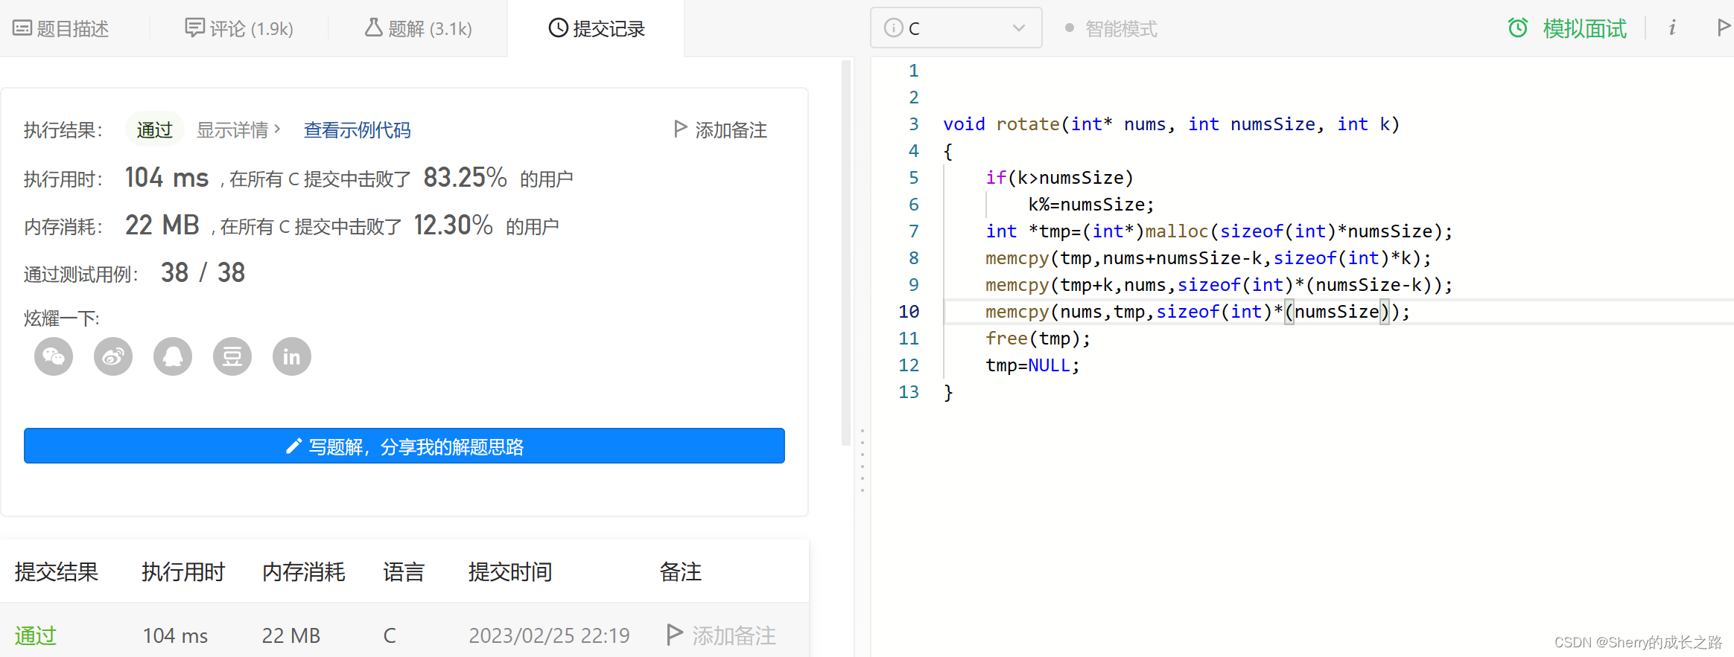Click the tmp=NULL; code line
The height and width of the screenshot is (657, 1734).
pos(1032,365)
